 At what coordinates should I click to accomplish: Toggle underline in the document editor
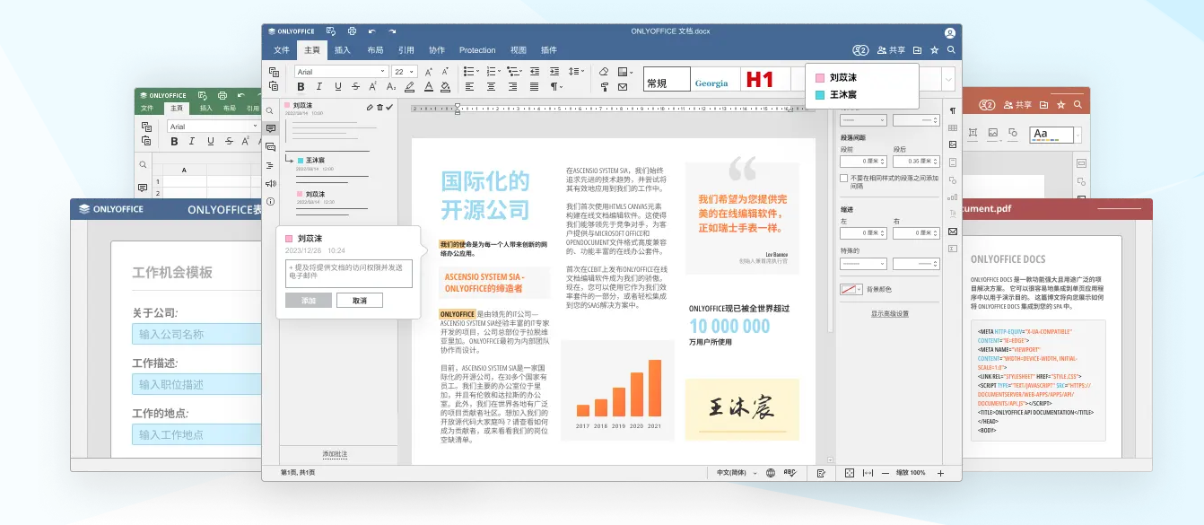pyautogui.click(x=338, y=87)
